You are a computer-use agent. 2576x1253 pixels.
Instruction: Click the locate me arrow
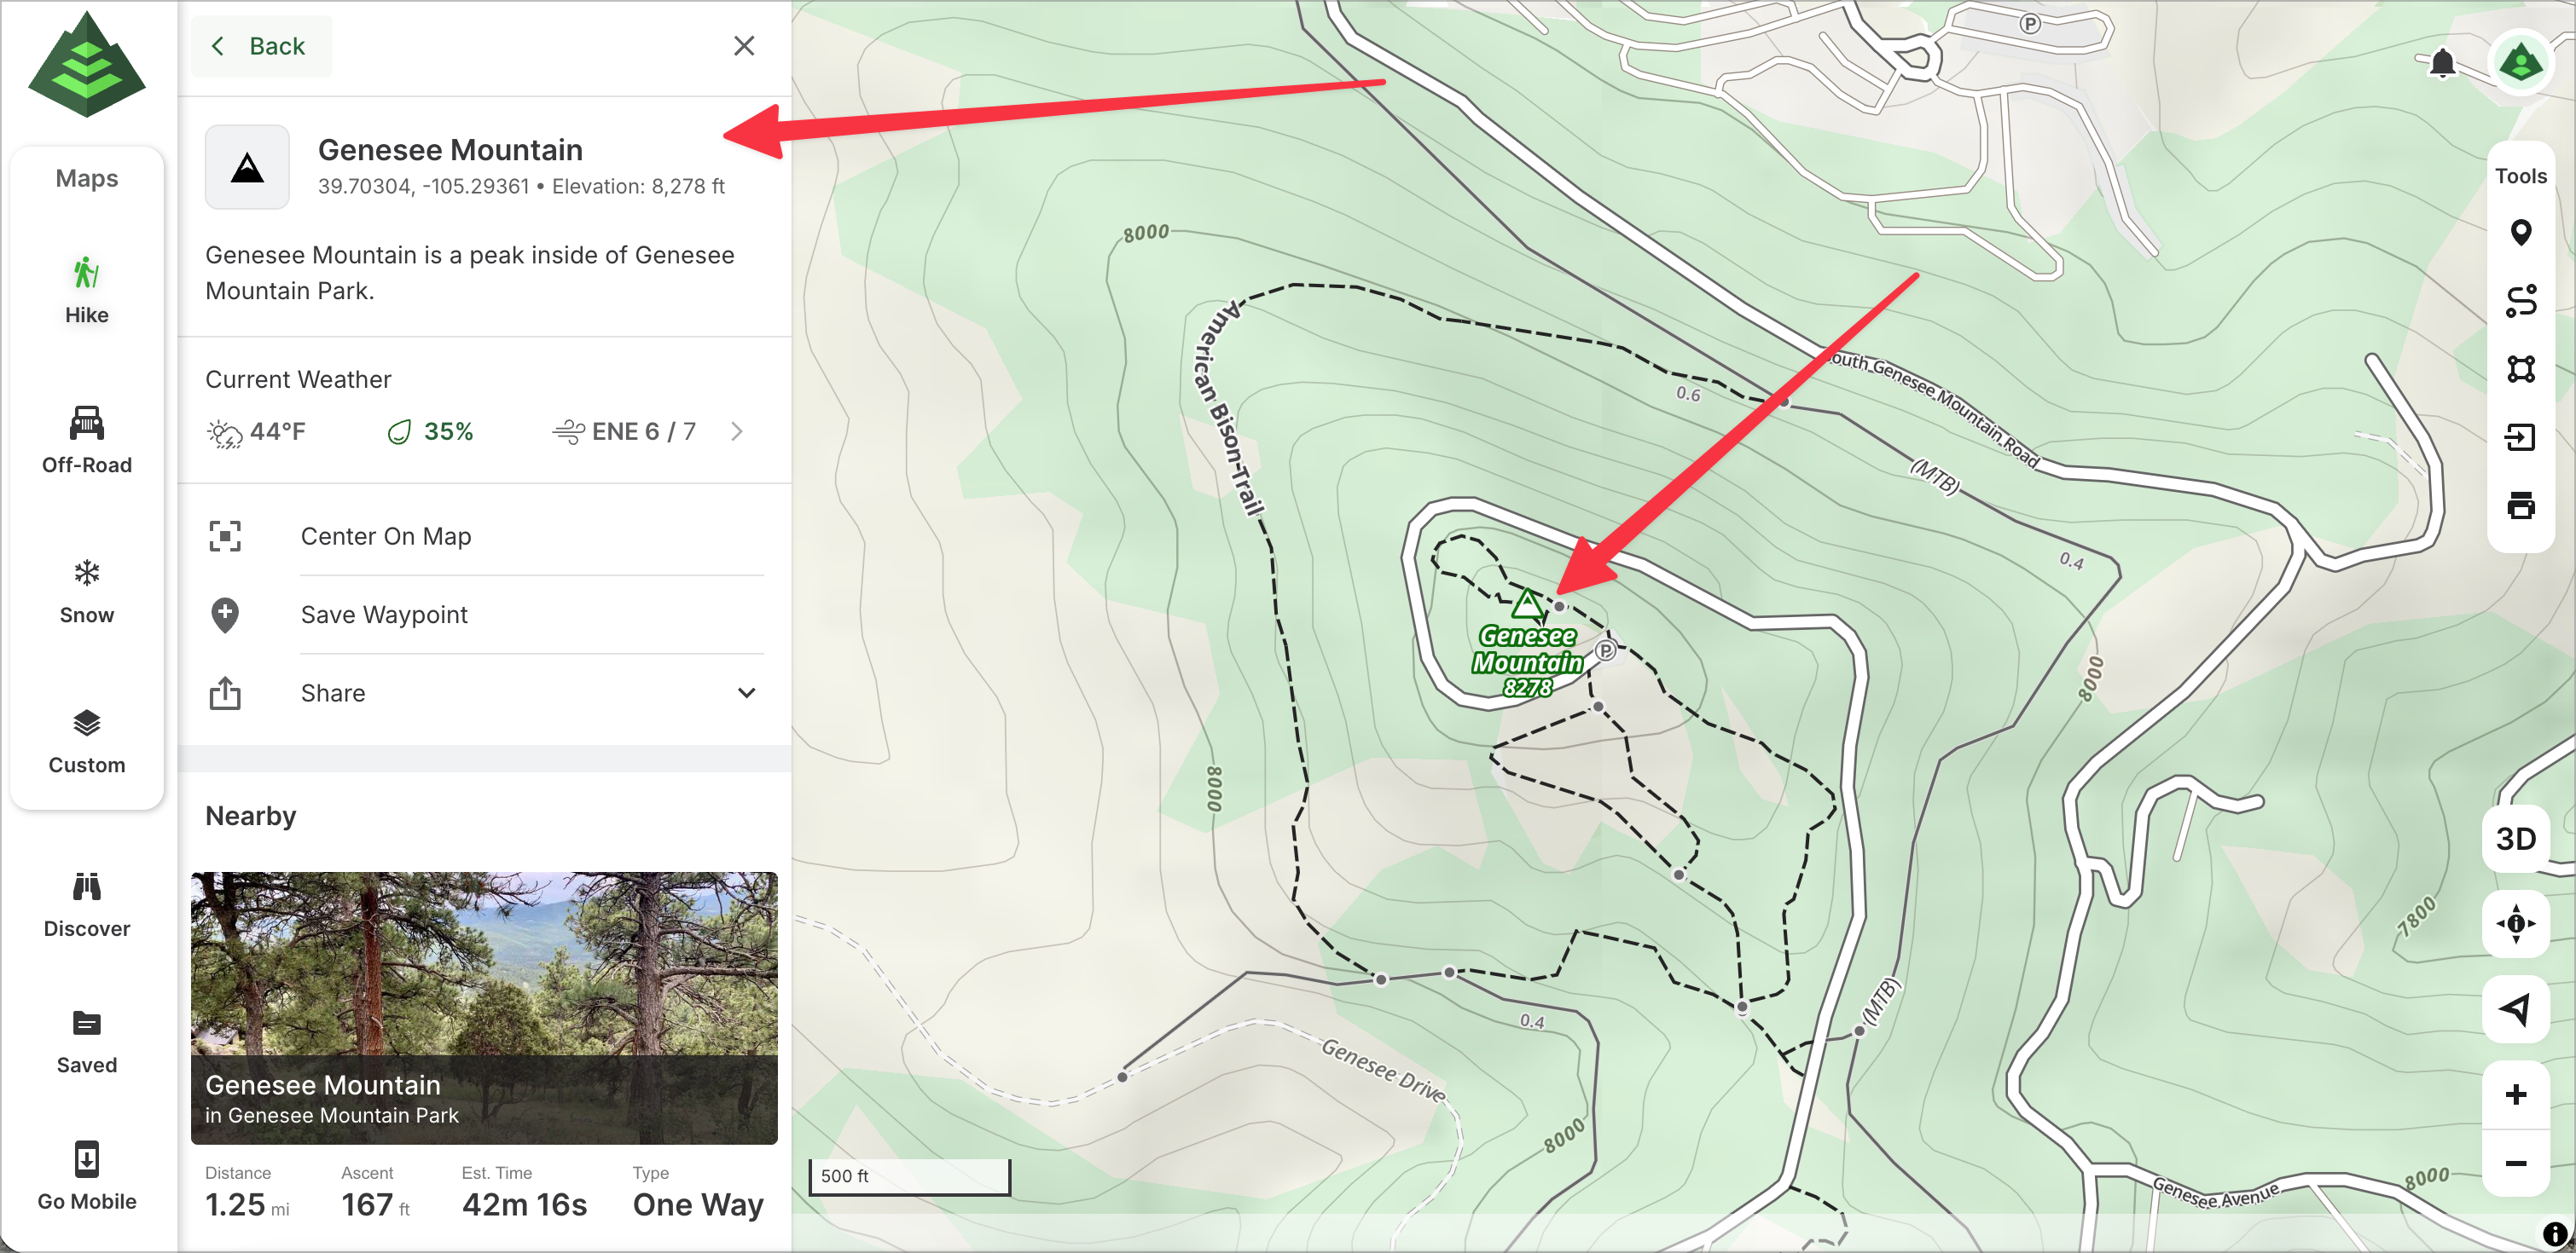tap(2515, 1009)
